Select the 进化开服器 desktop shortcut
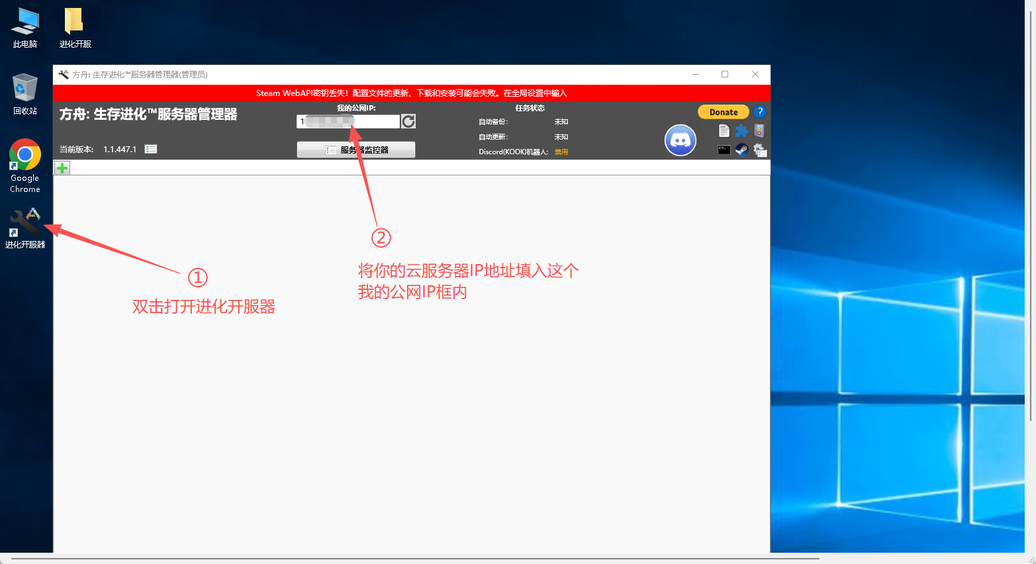 point(25,228)
